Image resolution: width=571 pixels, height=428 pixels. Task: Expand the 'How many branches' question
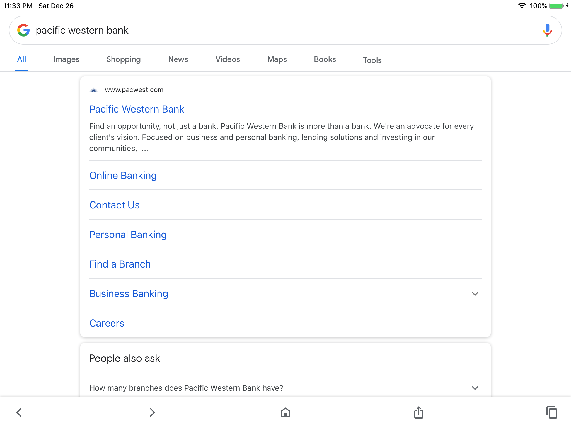(285, 388)
